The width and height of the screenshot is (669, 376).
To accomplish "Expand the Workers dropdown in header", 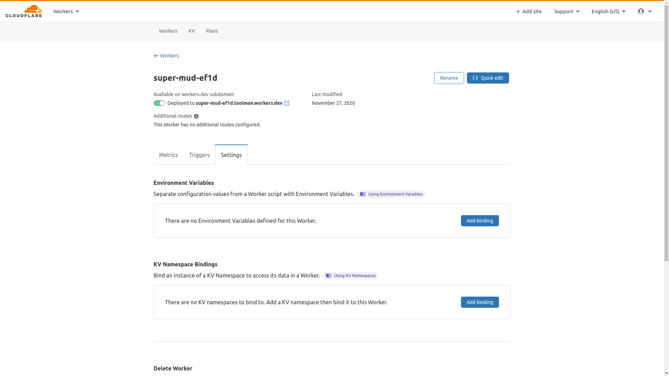I will coord(66,11).
